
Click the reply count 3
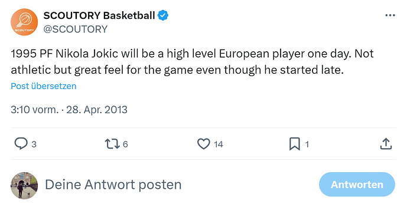(34, 144)
